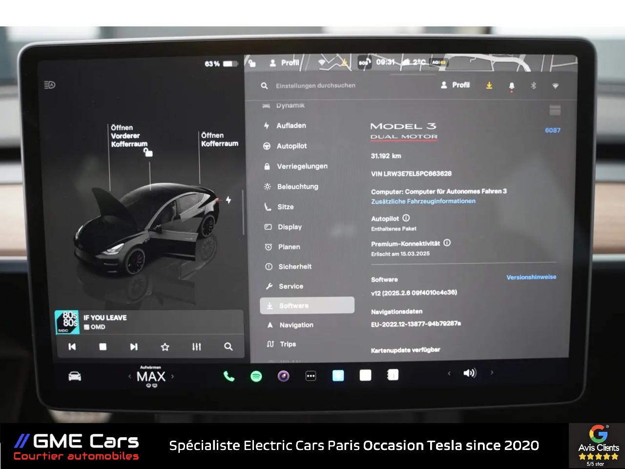Tap the charge port lightning icon

(228, 200)
